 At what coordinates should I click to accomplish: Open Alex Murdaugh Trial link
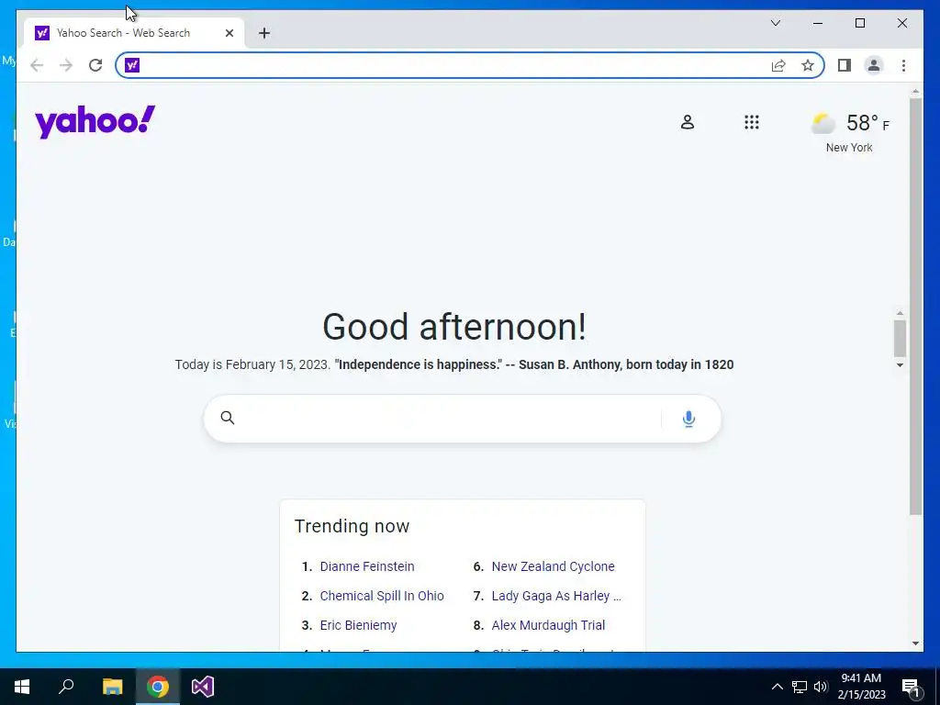point(548,625)
